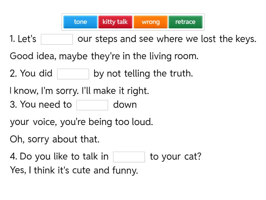Click the text 'our steps and see where we lost the keys'

point(167,39)
